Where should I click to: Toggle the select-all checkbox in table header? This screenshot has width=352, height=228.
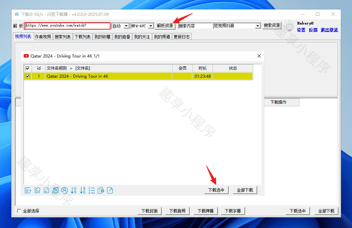tap(28, 68)
